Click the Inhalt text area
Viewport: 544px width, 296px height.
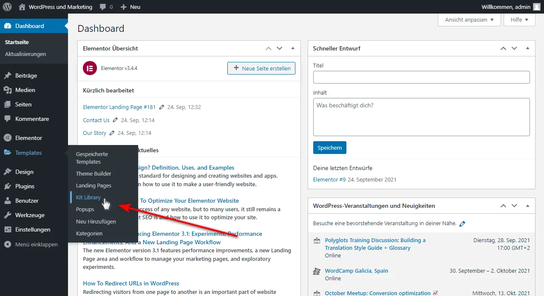coord(422,117)
